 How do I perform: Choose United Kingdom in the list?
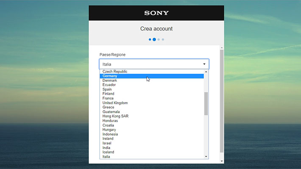click(152, 103)
